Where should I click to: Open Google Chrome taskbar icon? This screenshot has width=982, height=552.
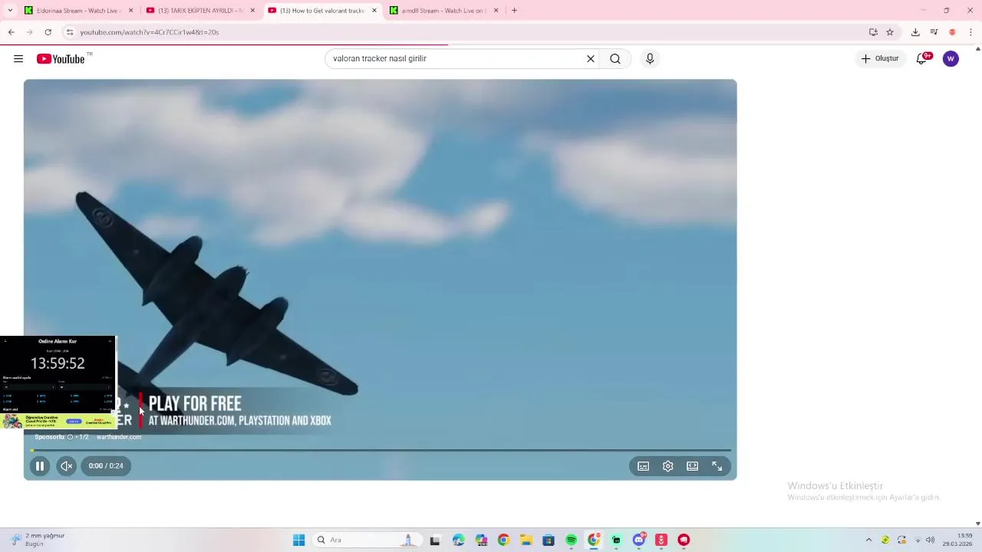(503, 540)
